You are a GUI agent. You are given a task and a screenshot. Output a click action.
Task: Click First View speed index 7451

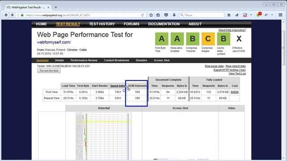[117, 92]
